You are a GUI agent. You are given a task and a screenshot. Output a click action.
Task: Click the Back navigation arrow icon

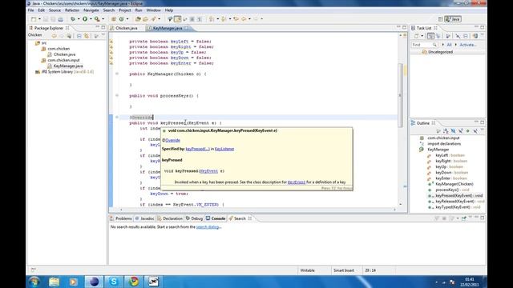point(244,19)
